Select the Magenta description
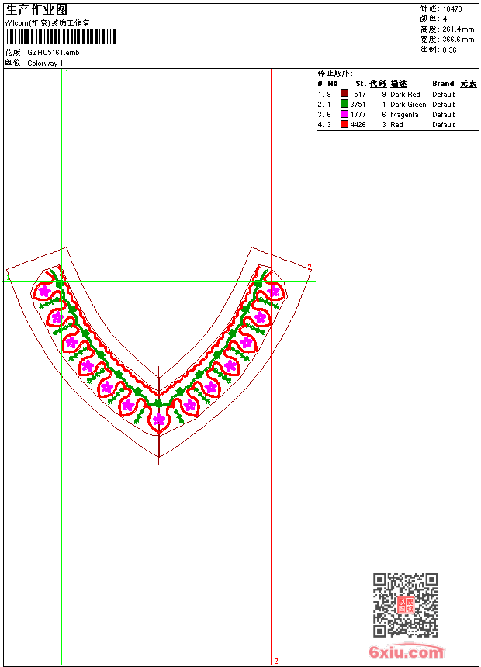481x667 pixels. coord(404,115)
